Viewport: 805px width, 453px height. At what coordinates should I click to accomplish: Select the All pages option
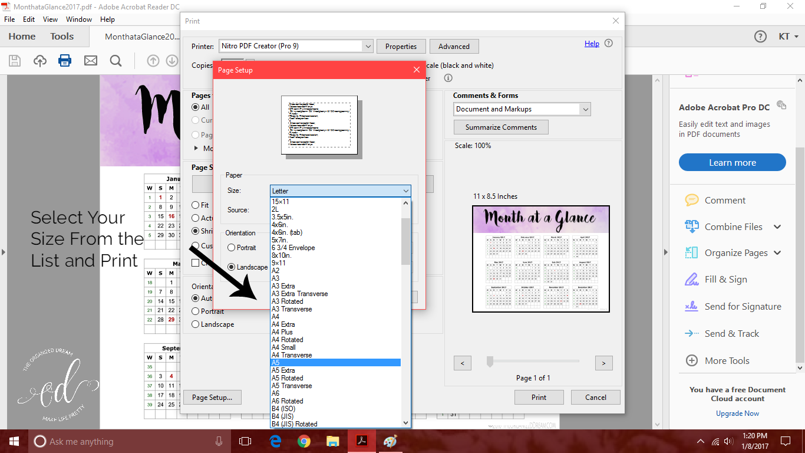(x=195, y=107)
